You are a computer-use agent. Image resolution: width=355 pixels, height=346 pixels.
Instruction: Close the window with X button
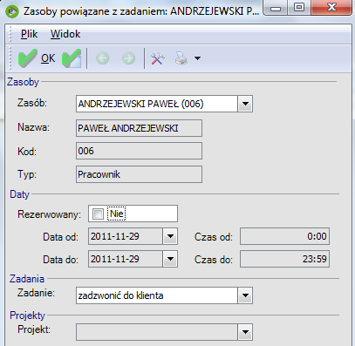point(331,7)
